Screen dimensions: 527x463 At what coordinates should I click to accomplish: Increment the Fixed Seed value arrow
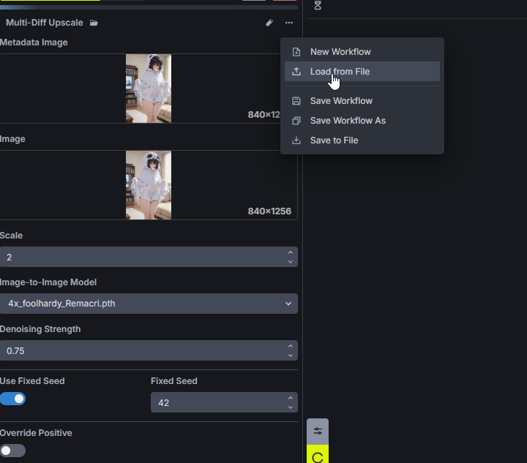[291, 398]
